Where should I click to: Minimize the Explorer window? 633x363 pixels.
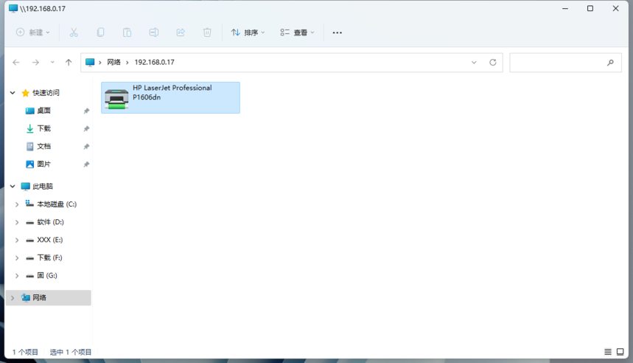pos(565,9)
